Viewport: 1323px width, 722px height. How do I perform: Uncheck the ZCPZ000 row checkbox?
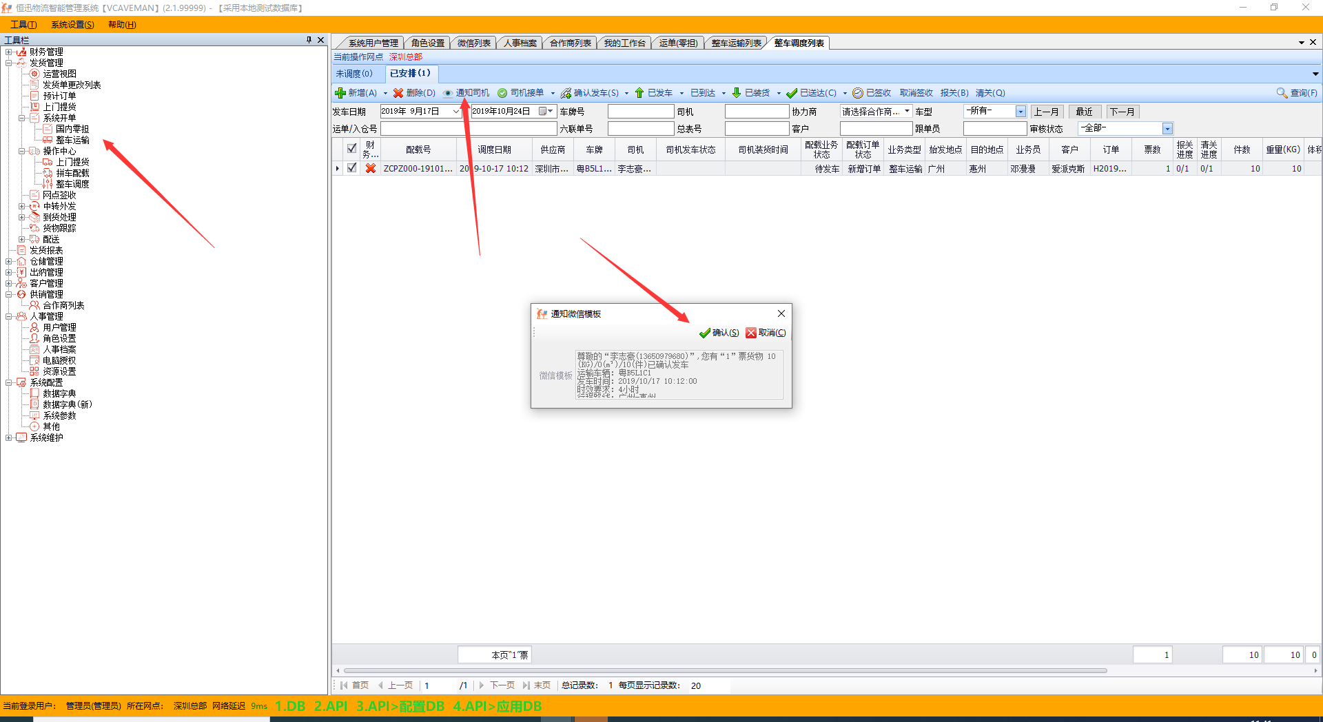click(x=352, y=168)
